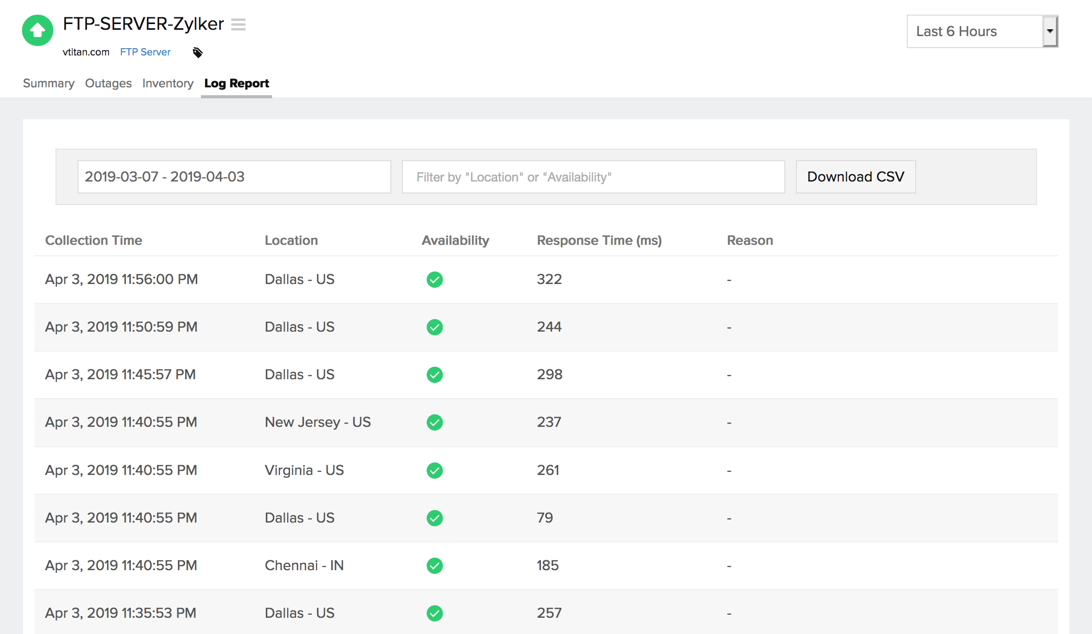Click green checkmark in Virginia row
Screen dimensions: 1092x634
(434, 470)
